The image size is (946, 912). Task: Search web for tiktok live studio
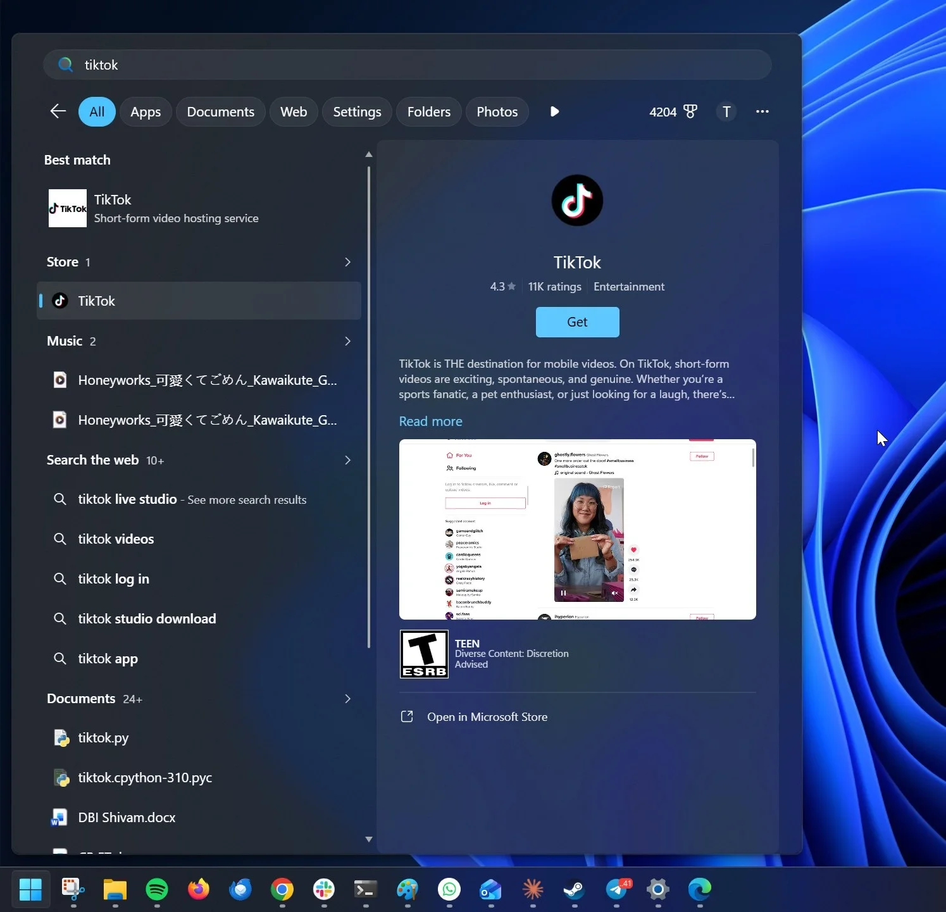199,499
